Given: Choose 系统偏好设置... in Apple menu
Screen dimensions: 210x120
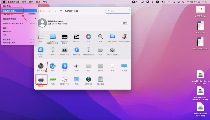Looking at the screenshot, I should click(19, 11).
